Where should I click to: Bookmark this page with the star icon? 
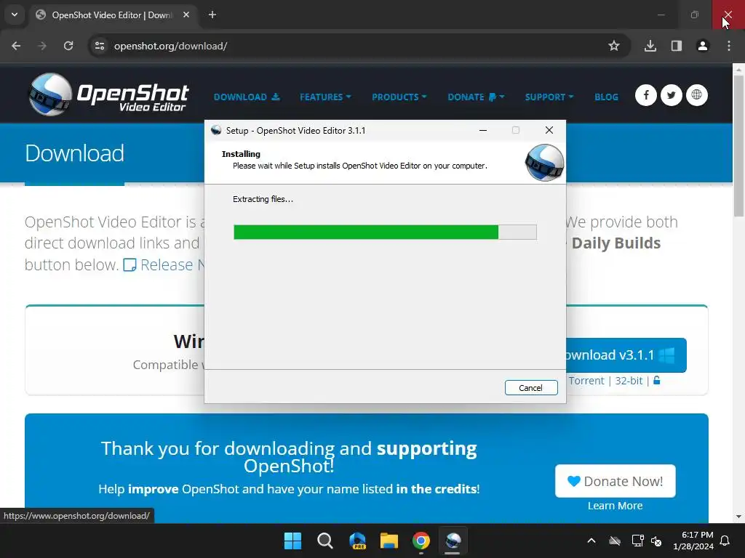[614, 46]
